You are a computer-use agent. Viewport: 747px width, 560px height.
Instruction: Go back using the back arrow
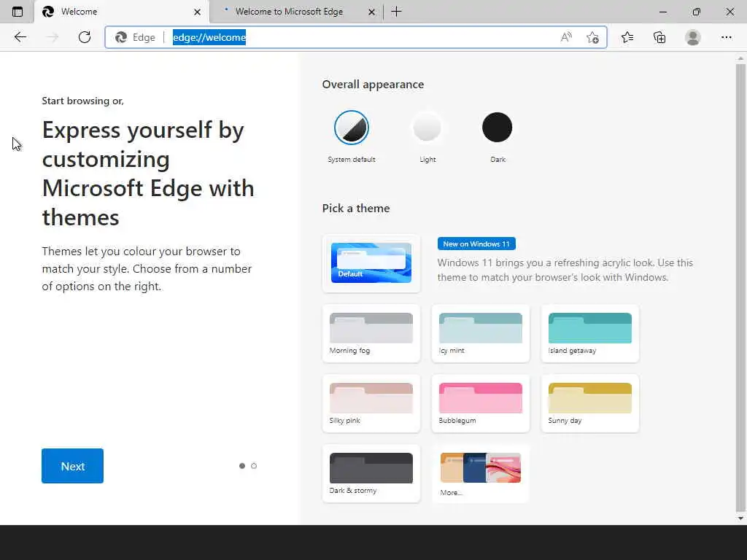[20, 37]
